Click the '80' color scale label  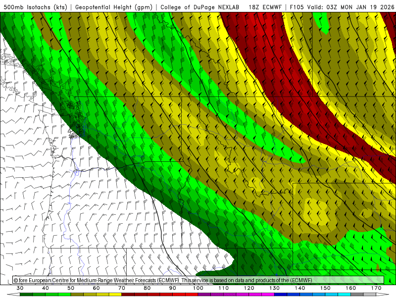(147, 288)
